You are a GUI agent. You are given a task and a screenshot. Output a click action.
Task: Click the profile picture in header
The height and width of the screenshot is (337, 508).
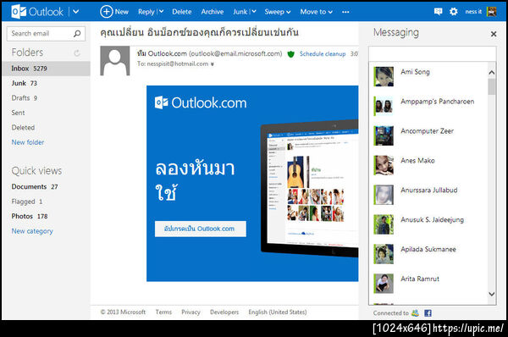tap(491, 12)
